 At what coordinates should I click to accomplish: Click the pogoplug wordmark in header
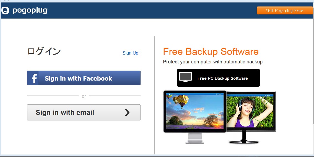coord(30,11)
